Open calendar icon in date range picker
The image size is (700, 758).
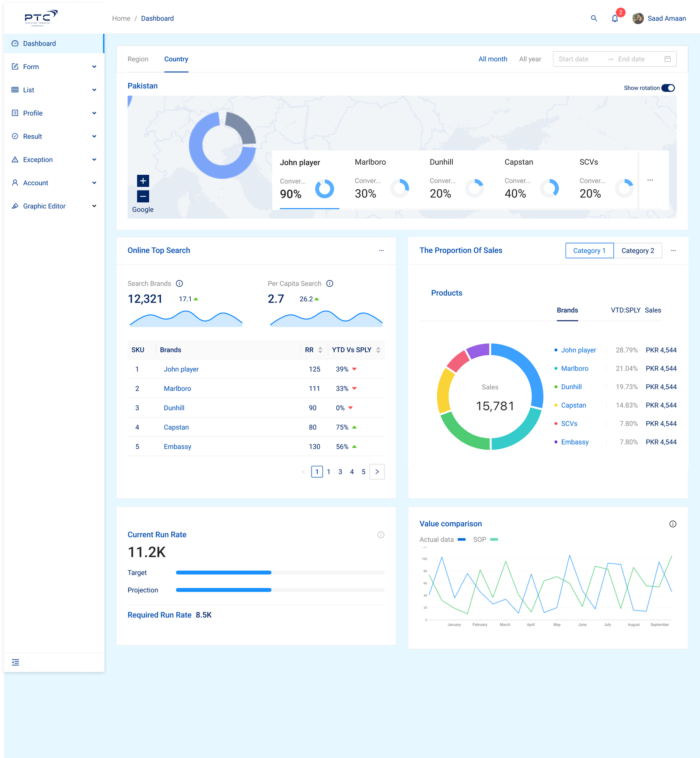[668, 59]
